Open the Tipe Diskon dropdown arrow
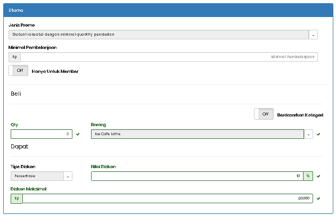Screen dimensions: 336x216 68,176
